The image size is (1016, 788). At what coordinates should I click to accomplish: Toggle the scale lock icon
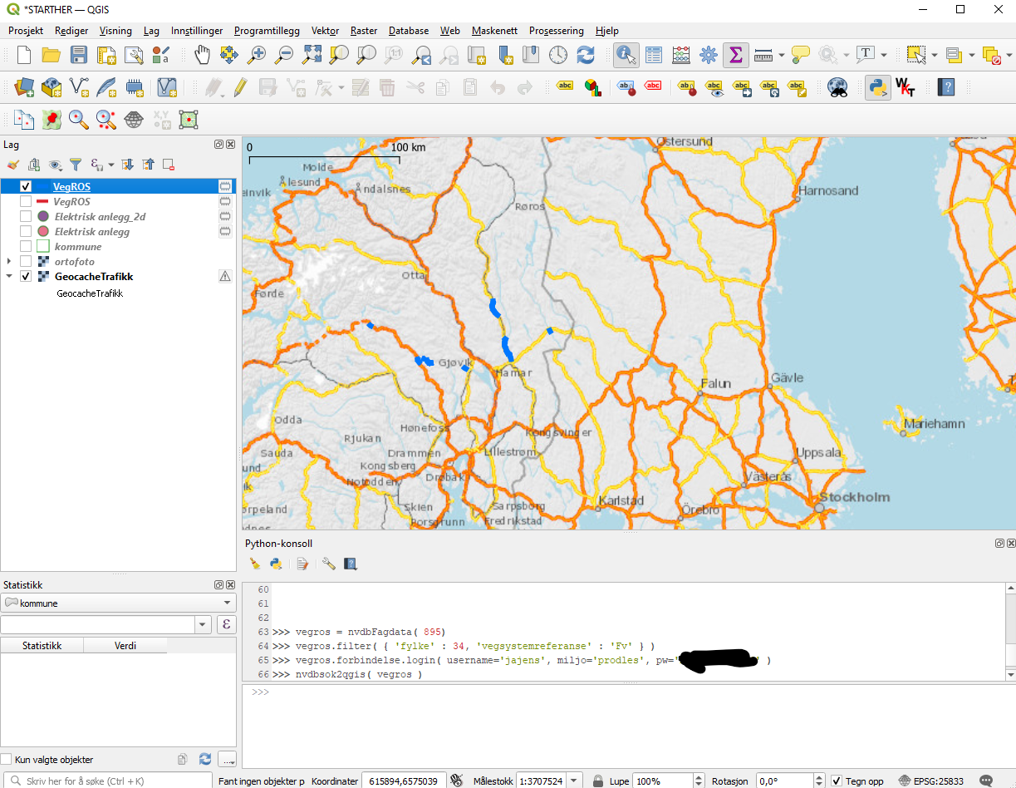click(x=597, y=781)
